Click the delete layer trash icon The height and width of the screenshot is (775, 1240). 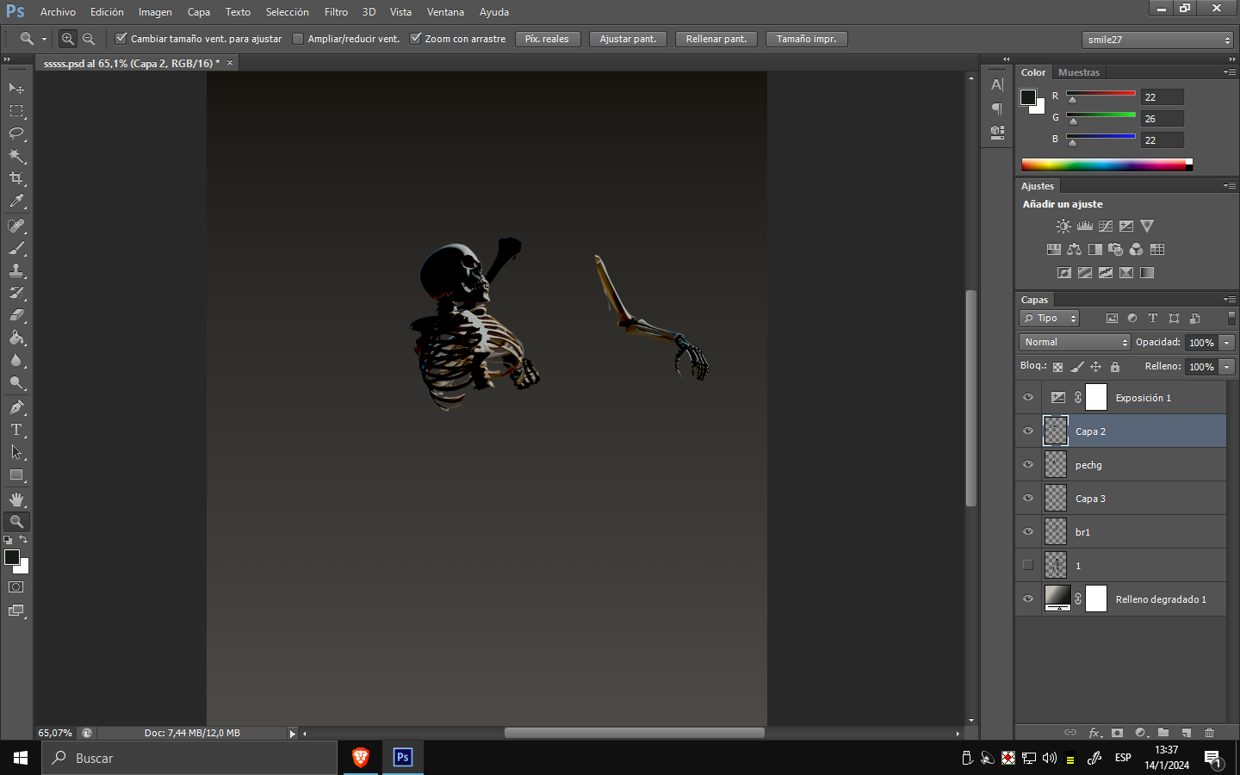click(x=1210, y=733)
